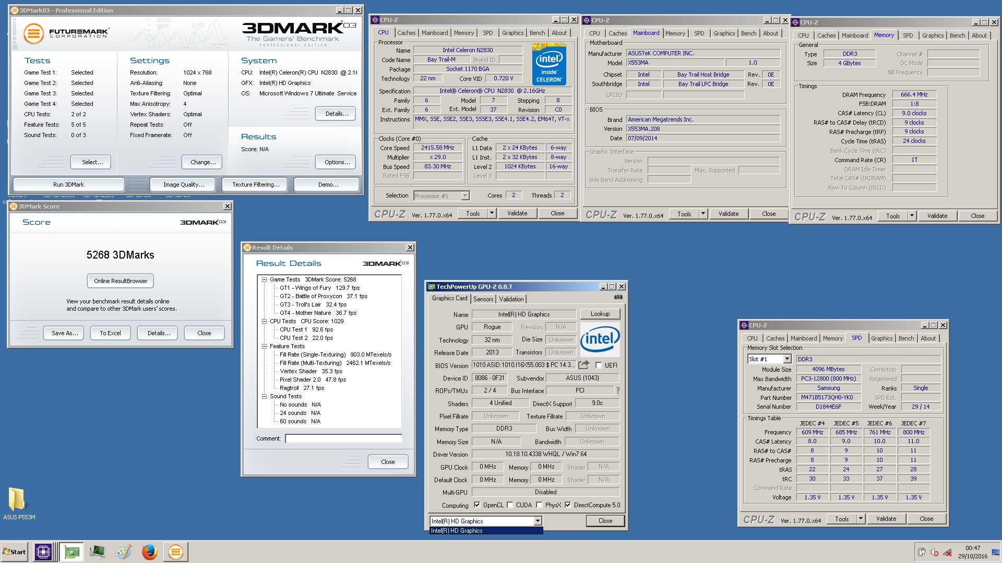The height and width of the screenshot is (563, 1002).
Task: Click the 3DMark03 title bar app icon
Action: [x=15, y=10]
